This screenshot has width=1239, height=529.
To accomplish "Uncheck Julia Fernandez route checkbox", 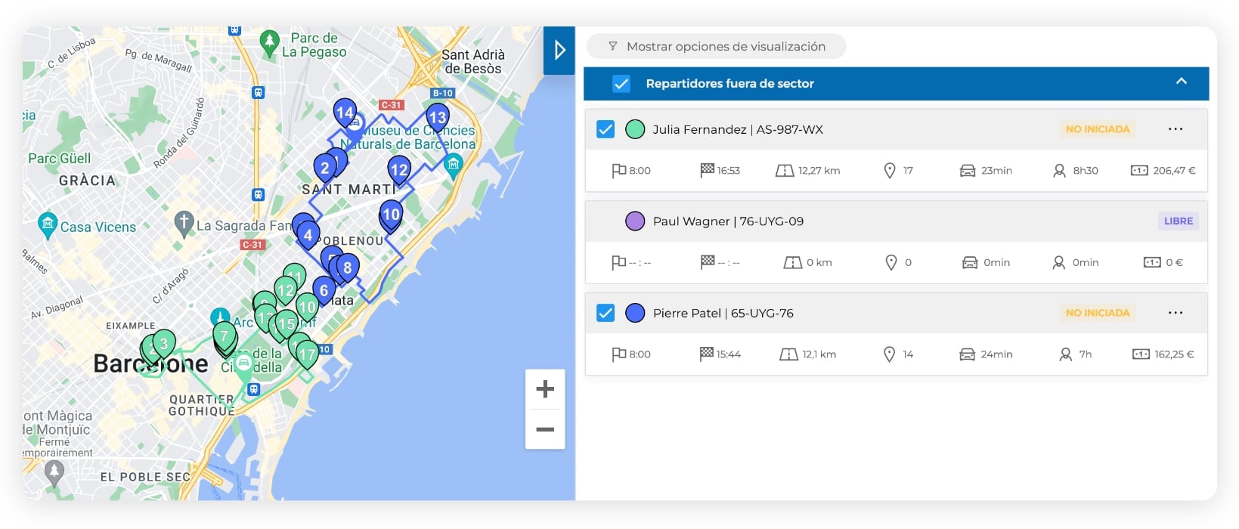I will pyautogui.click(x=606, y=129).
